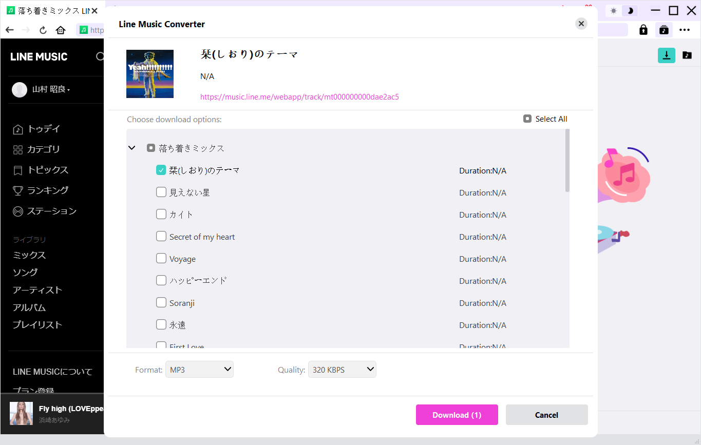Click the Cancel button
Viewport: 701px width, 445px height.
click(547, 415)
